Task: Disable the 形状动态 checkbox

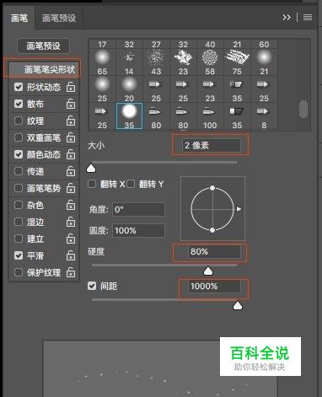Action: point(19,87)
